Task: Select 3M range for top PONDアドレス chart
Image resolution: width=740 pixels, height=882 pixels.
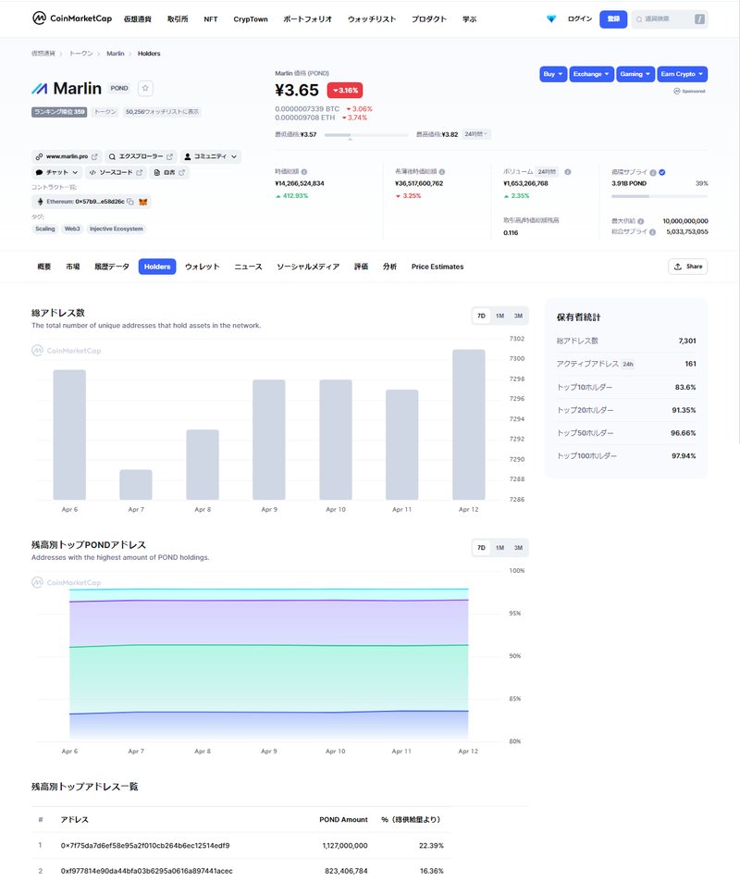Action: point(518,548)
